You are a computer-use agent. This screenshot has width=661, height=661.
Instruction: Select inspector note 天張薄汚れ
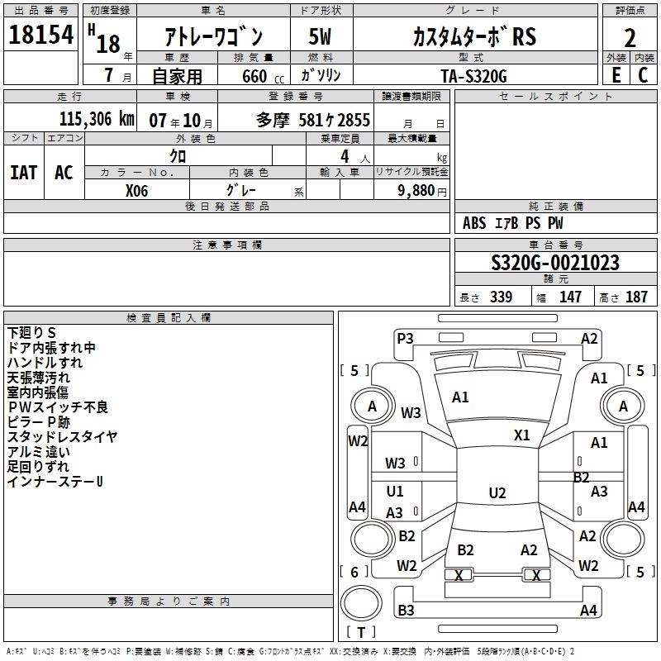pos(38,378)
